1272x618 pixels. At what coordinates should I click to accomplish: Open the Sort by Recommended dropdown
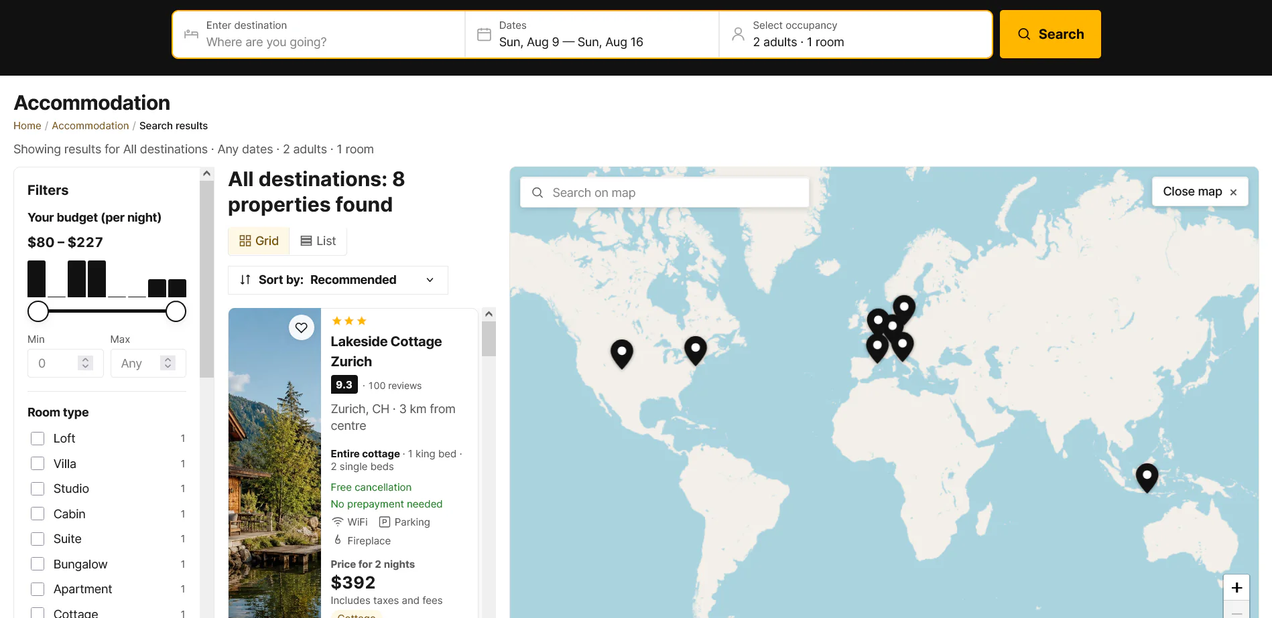click(x=338, y=280)
